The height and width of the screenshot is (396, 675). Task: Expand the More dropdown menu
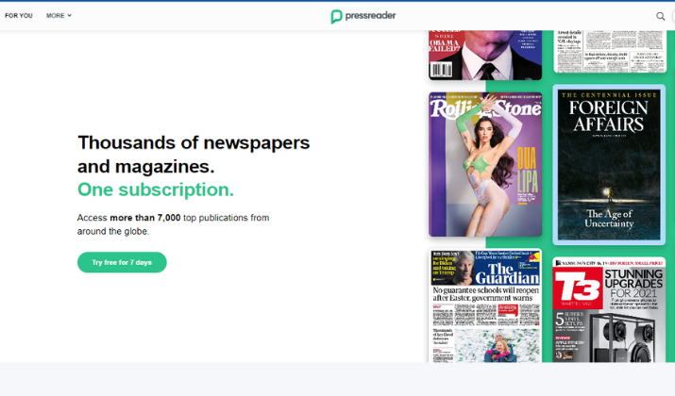[x=59, y=15]
